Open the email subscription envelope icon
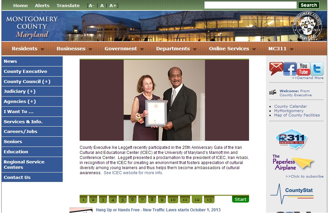Viewport: 328px width, 213px height. click(x=276, y=69)
